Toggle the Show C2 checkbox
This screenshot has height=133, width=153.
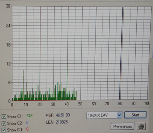pyautogui.click(x=4, y=123)
